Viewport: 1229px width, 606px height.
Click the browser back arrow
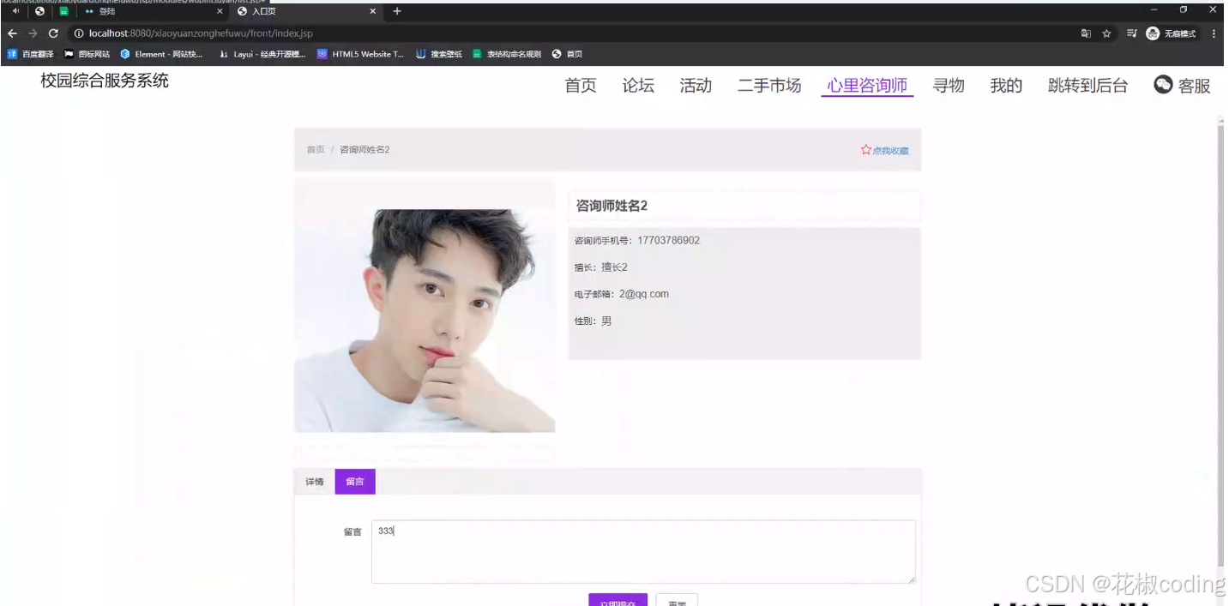pos(12,33)
